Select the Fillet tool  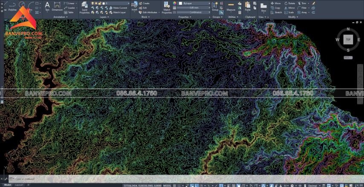coord(302,8)
